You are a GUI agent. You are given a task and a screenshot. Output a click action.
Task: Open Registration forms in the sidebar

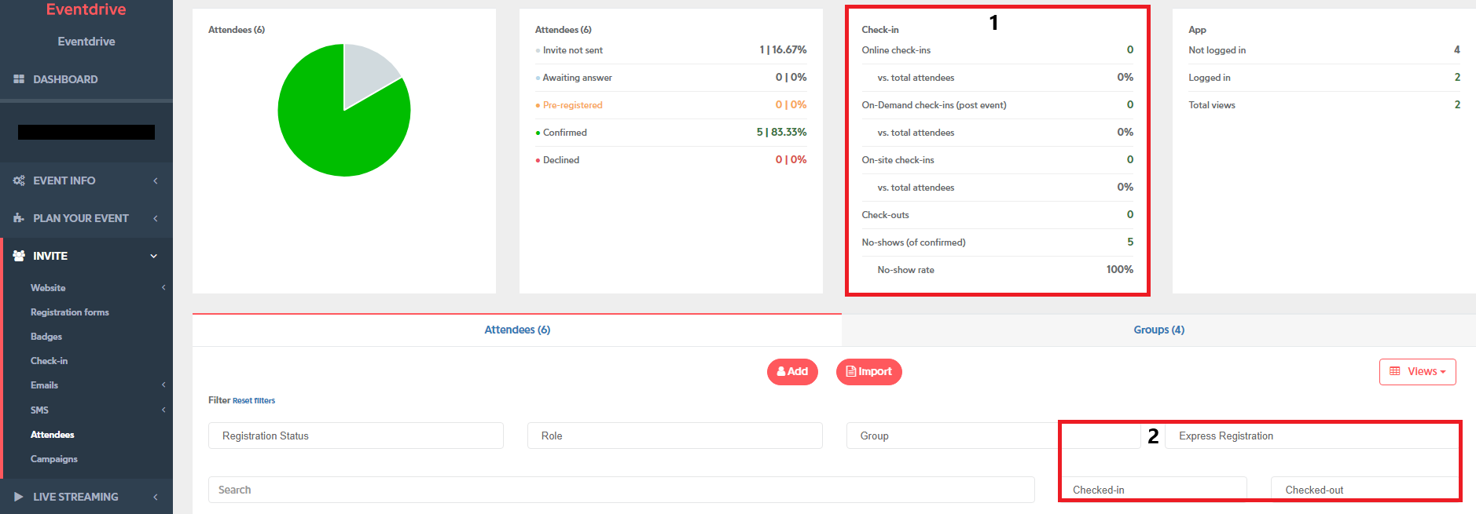[x=70, y=312]
